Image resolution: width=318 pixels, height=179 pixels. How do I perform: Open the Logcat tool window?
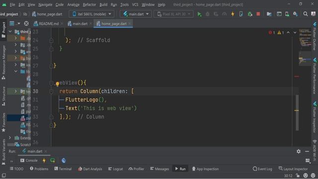(116, 169)
